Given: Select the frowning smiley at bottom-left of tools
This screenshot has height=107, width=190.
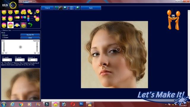Looking at the screenshot, I should (4, 25).
